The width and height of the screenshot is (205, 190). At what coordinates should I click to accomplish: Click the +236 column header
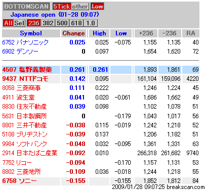click(x=146, y=33)
